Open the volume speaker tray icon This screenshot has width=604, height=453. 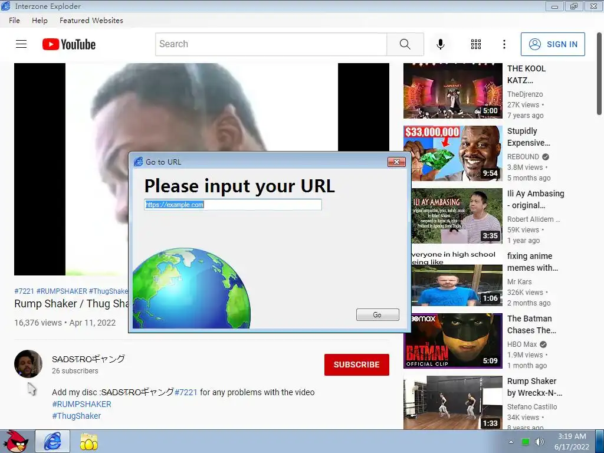click(540, 442)
